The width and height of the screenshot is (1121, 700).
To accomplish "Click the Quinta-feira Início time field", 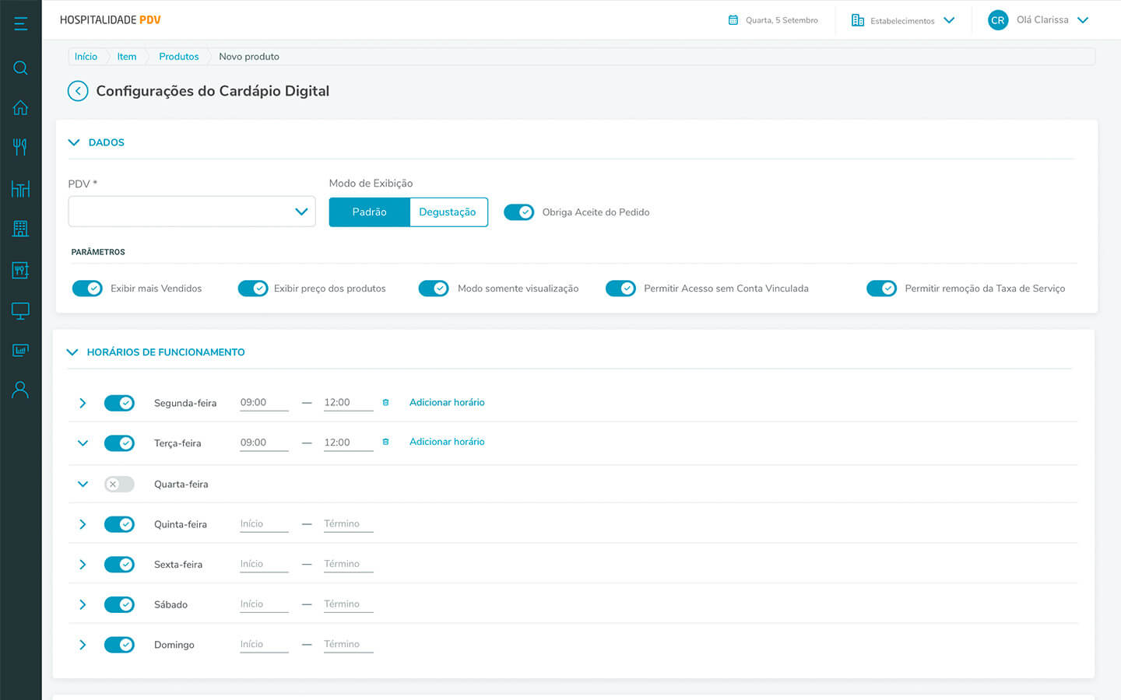I will pyautogui.click(x=263, y=524).
